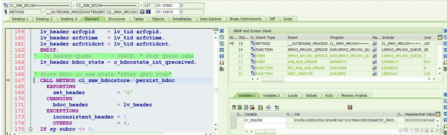Set breakpoint in margin at line 164
Viewport: 447px width, 135px height.
pos(8,62)
